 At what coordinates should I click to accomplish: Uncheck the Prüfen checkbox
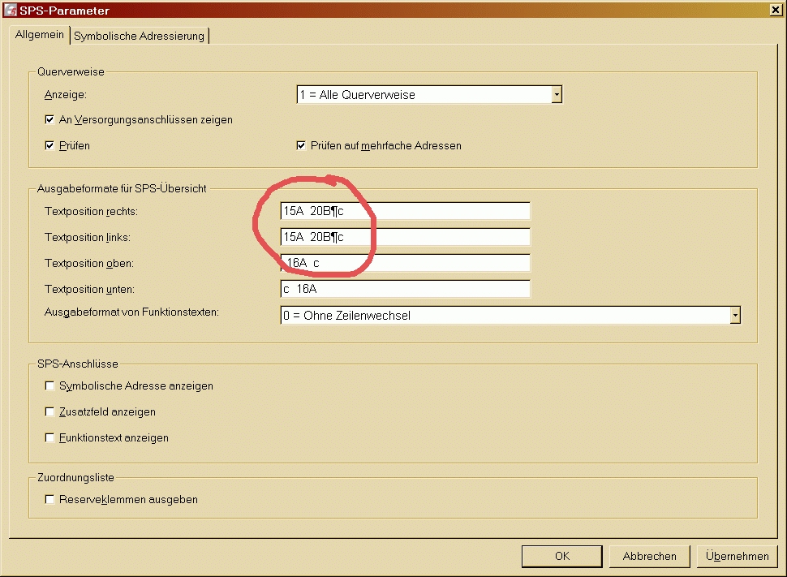click(49, 145)
